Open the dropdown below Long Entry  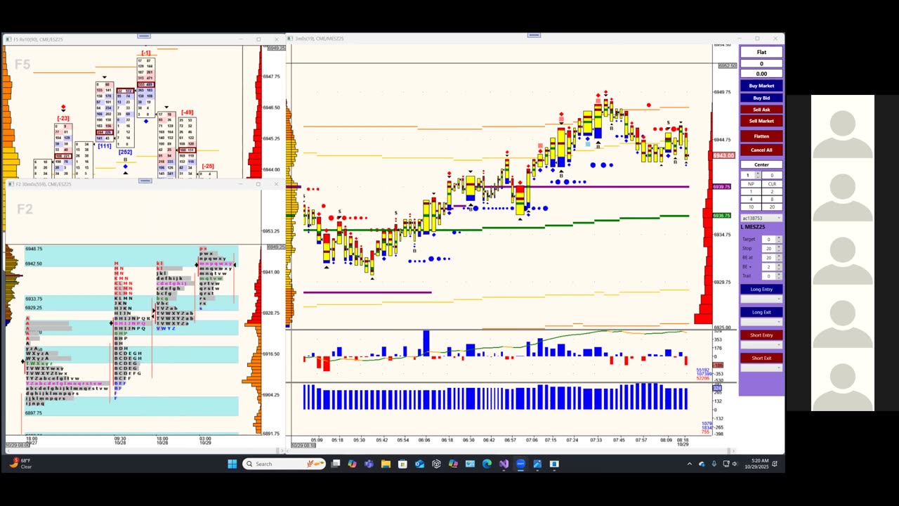[761, 299]
